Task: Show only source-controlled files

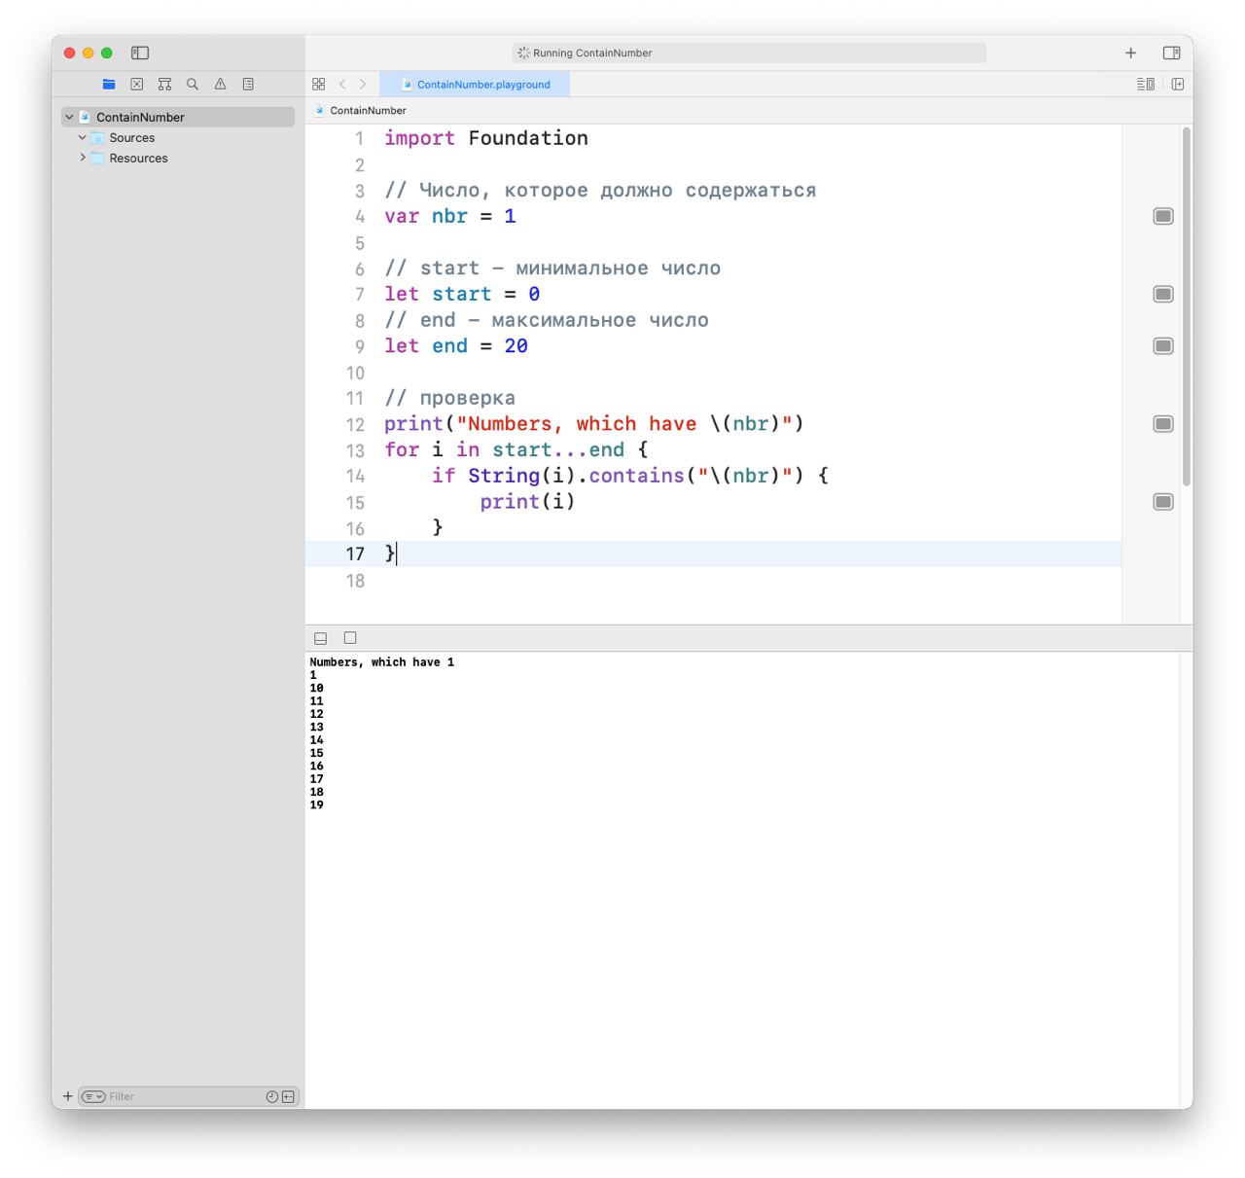Action: click(288, 1096)
